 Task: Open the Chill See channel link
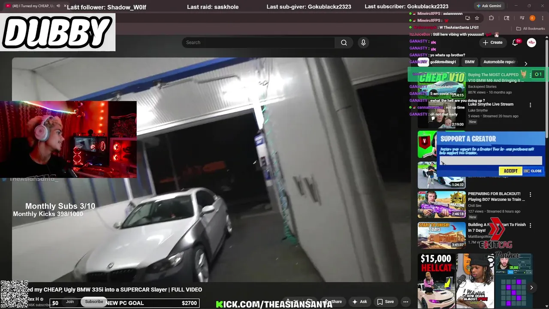[x=475, y=206]
